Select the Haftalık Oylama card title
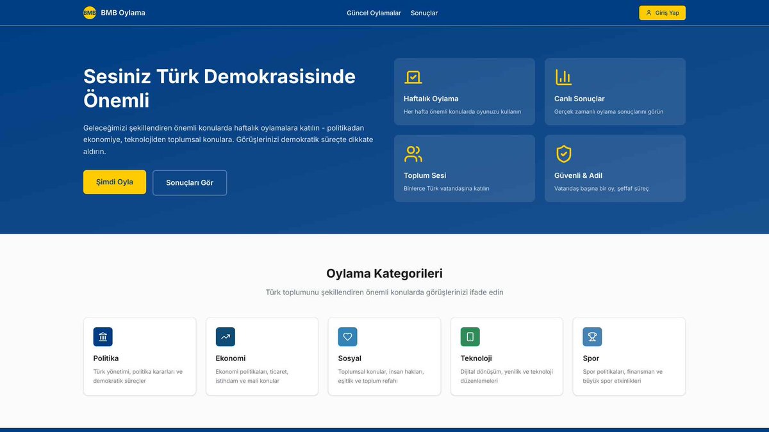Viewport: 769px width, 432px height. 431,99
